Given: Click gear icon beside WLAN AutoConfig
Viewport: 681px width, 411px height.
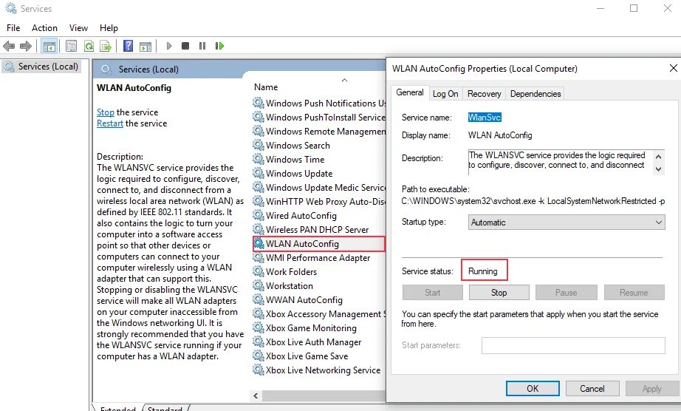Looking at the screenshot, I should [259, 243].
